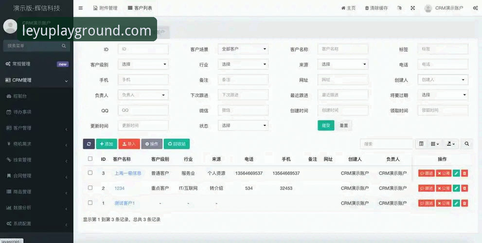
Task: Delete customer 测试客户1 with trash icon
Action: [x=464, y=203]
